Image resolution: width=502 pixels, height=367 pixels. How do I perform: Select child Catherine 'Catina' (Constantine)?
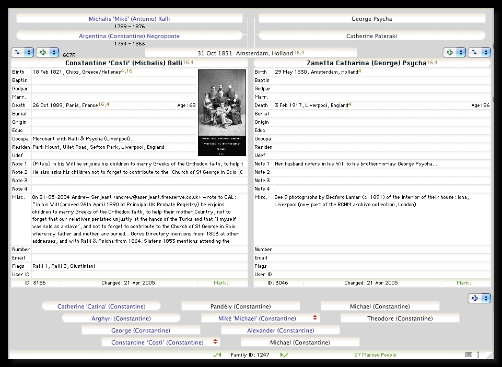point(101,306)
